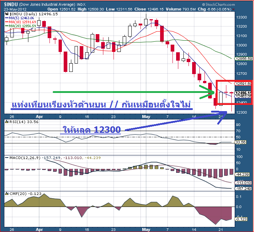Click the Apr label on the bottom date axis
This screenshot has width=254, height=232.
point(39,229)
